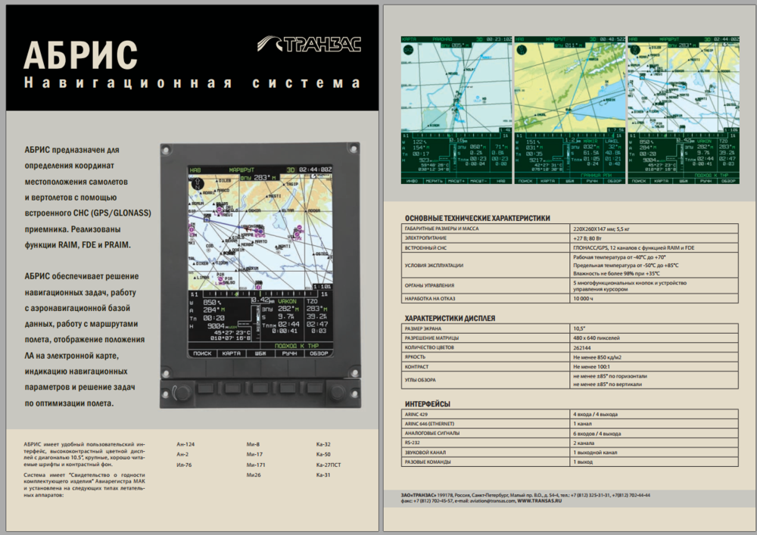
Task: Click the УСЛОВИЯ ЭКСПЛУАТАЦИИ row label
Action: (x=434, y=266)
